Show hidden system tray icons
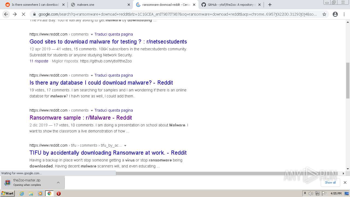Screen dimensions: 350x197 coord(305,193)
